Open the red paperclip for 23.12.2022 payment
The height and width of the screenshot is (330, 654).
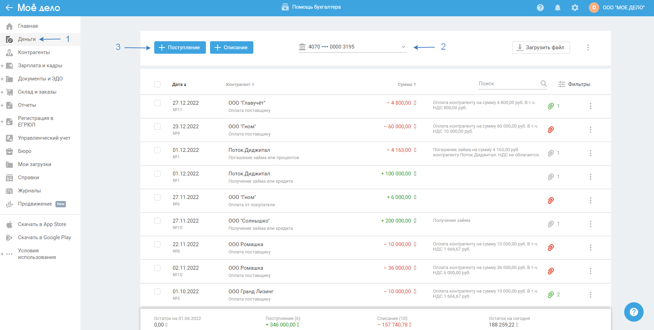550,130
